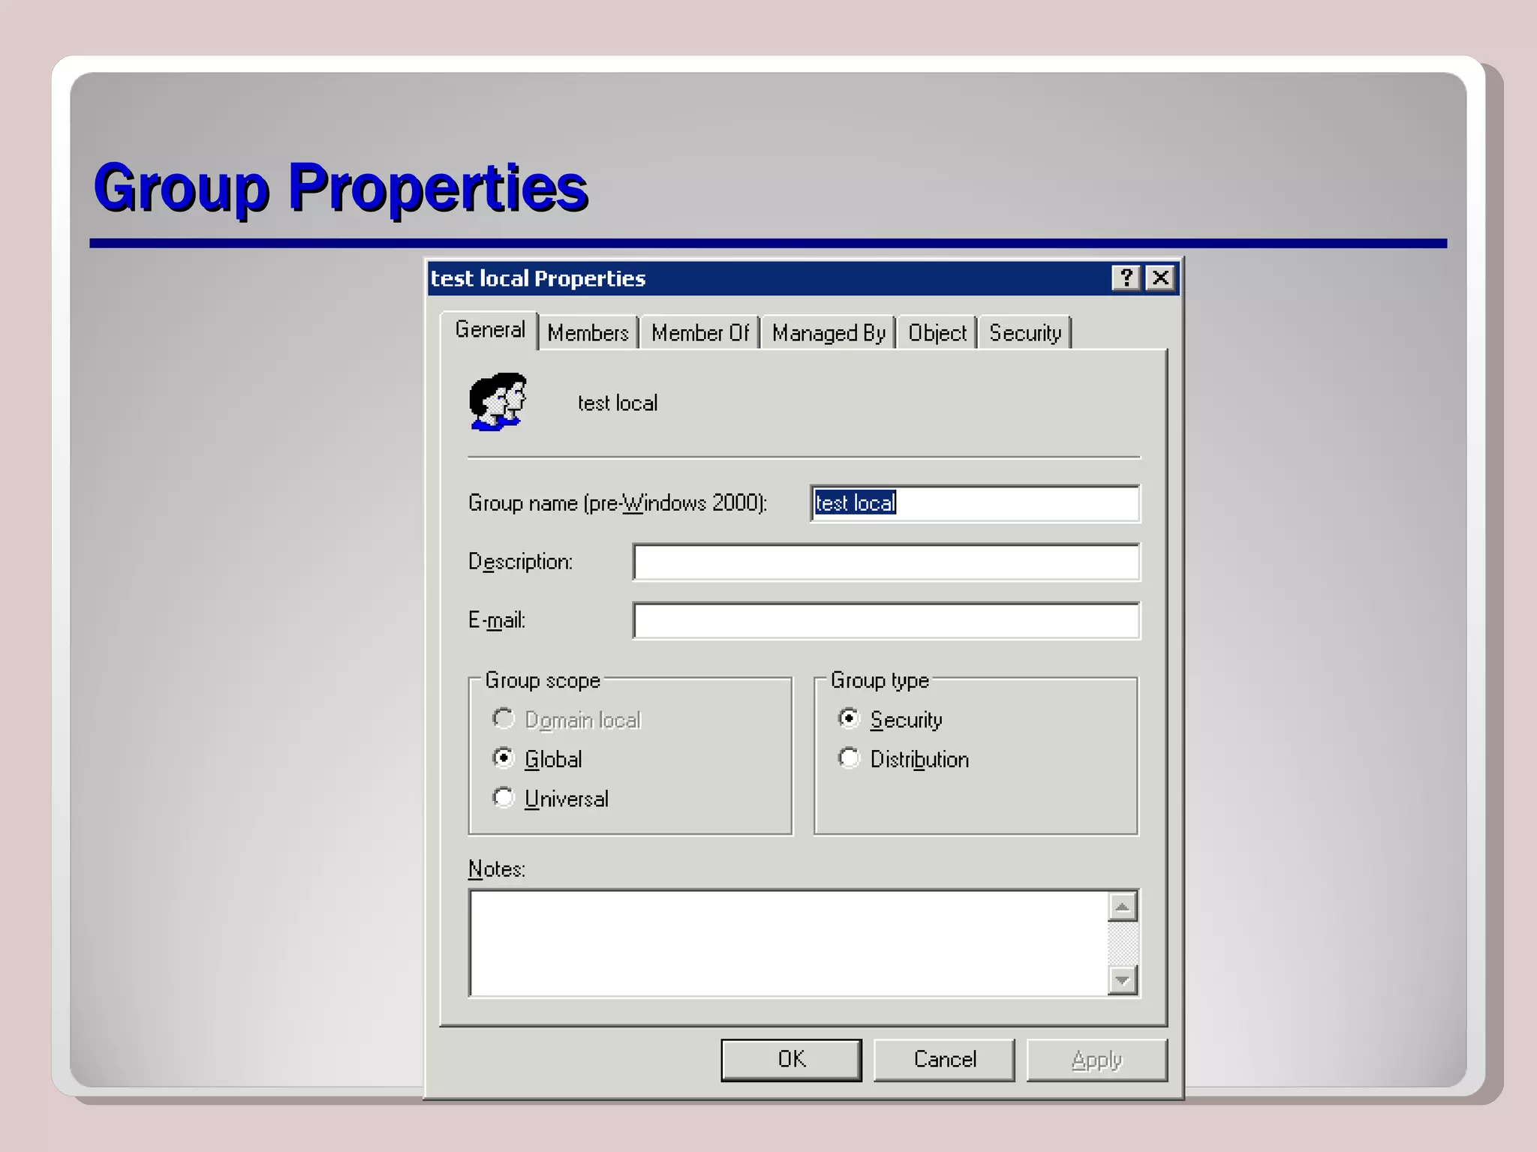Open the Member Of tab
1537x1152 pixels.
tap(700, 333)
